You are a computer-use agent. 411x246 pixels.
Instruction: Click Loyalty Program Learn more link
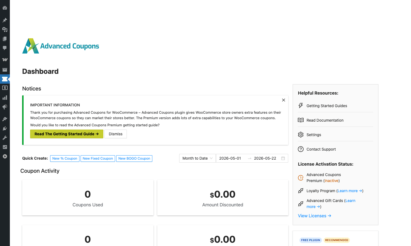click(350, 191)
